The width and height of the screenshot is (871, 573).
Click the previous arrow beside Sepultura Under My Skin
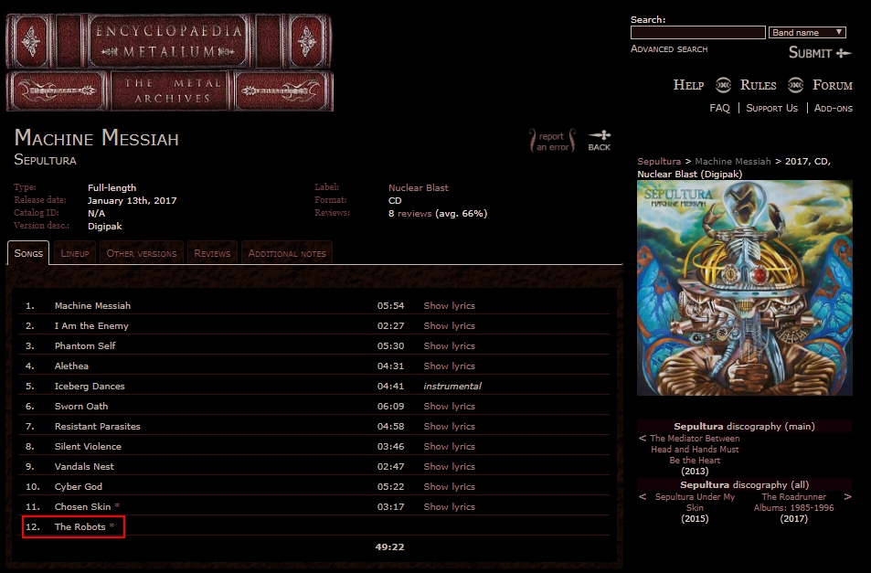(x=643, y=497)
